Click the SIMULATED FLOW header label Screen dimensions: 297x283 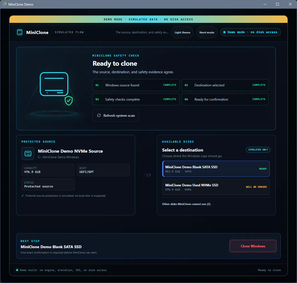click(69, 32)
